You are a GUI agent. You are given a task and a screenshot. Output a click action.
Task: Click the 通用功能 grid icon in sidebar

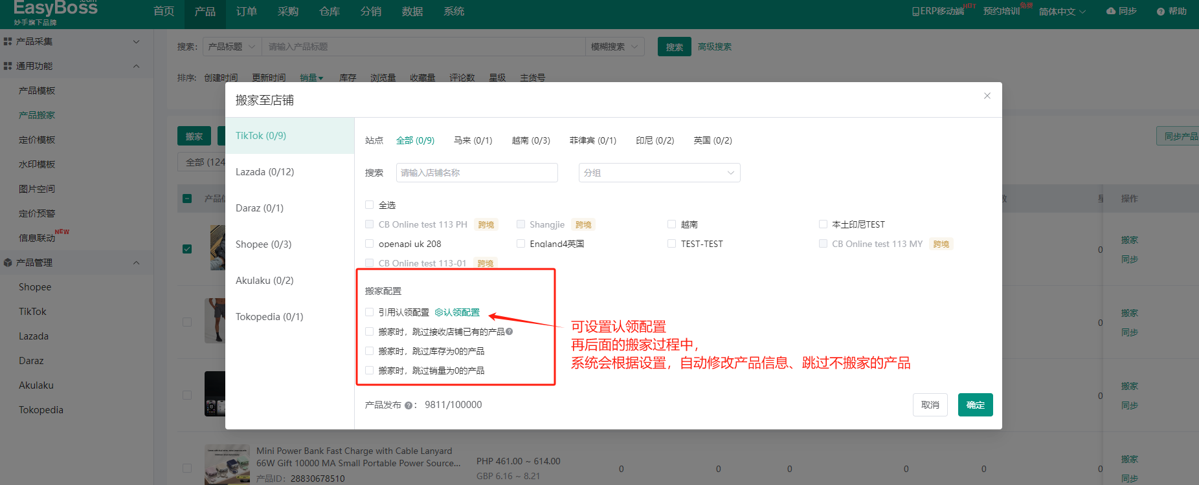click(x=8, y=66)
